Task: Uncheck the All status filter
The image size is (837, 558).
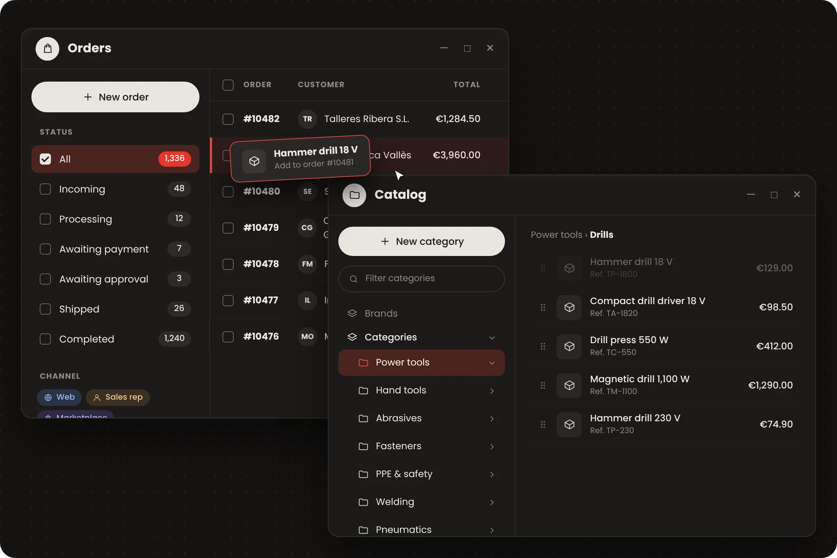Action: point(45,159)
